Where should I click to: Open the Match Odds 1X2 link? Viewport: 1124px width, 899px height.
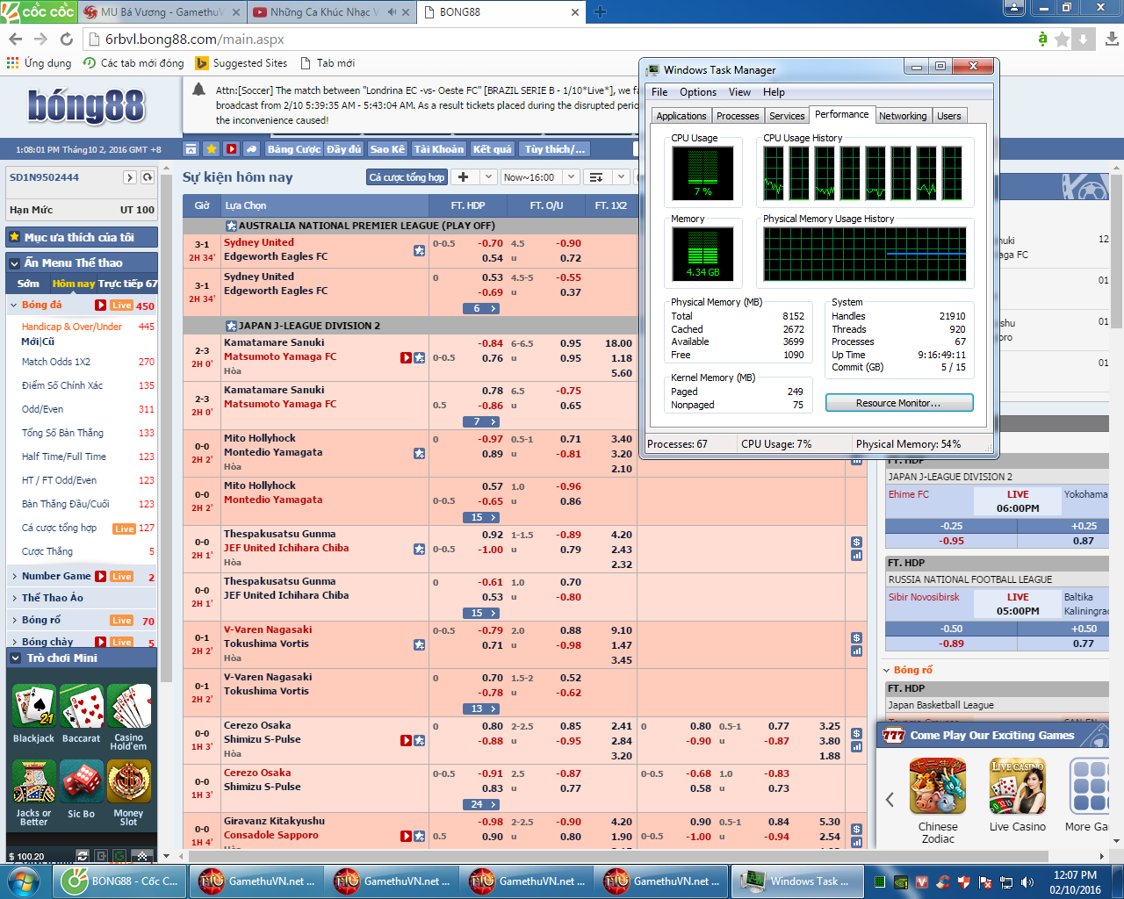point(56,362)
